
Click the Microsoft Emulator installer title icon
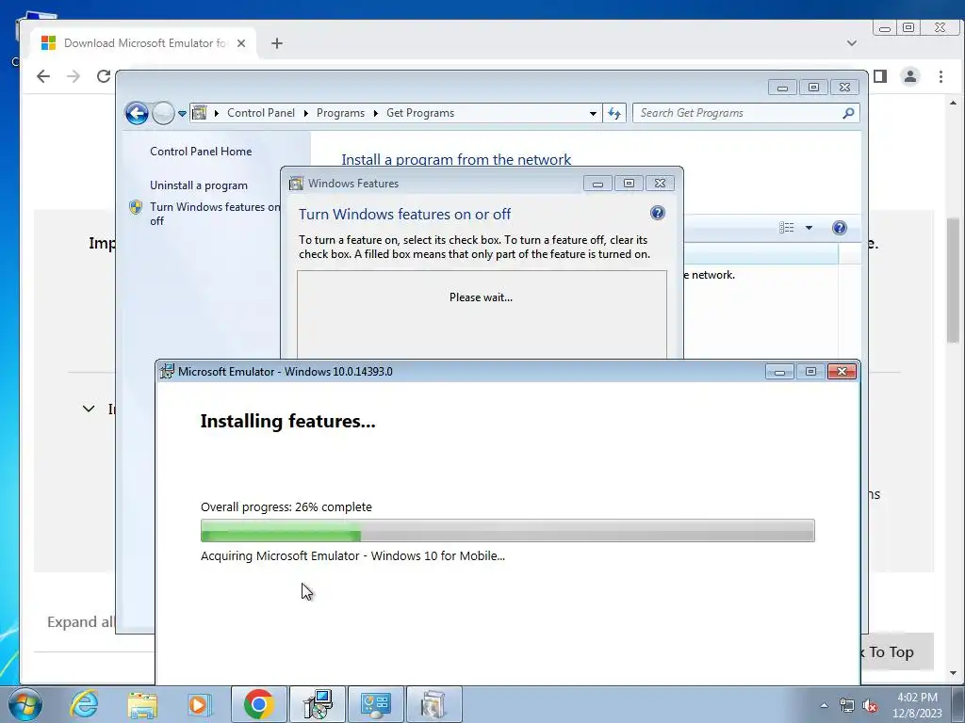[x=167, y=371]
